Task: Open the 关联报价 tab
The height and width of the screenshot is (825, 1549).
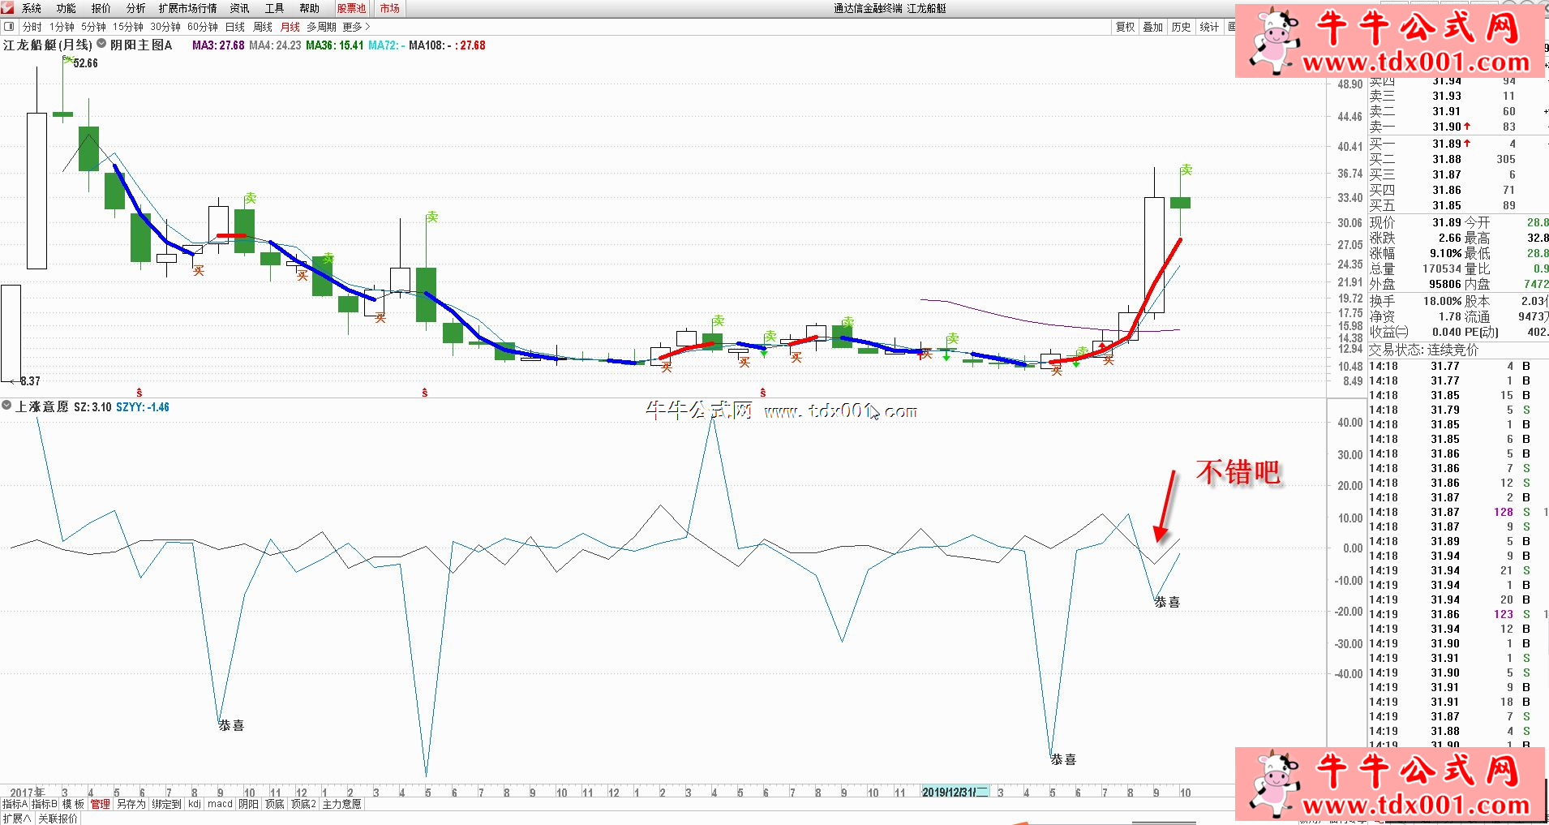Action: tap(58, 819)
